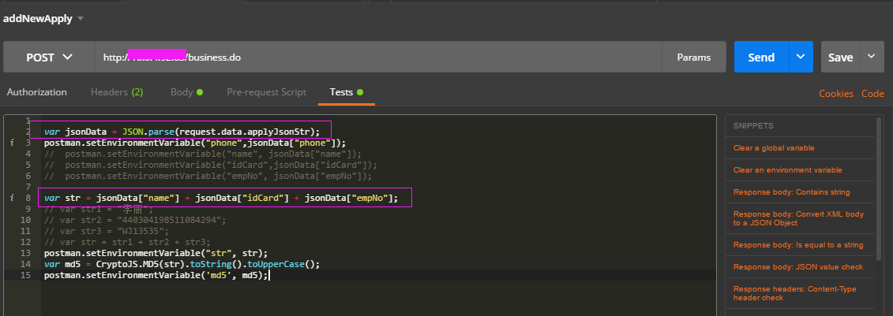Click the commented line var str3 = "WJ13535"
Image resolution: width=893 pixels, height=316 pixels.
pos(107,231)
